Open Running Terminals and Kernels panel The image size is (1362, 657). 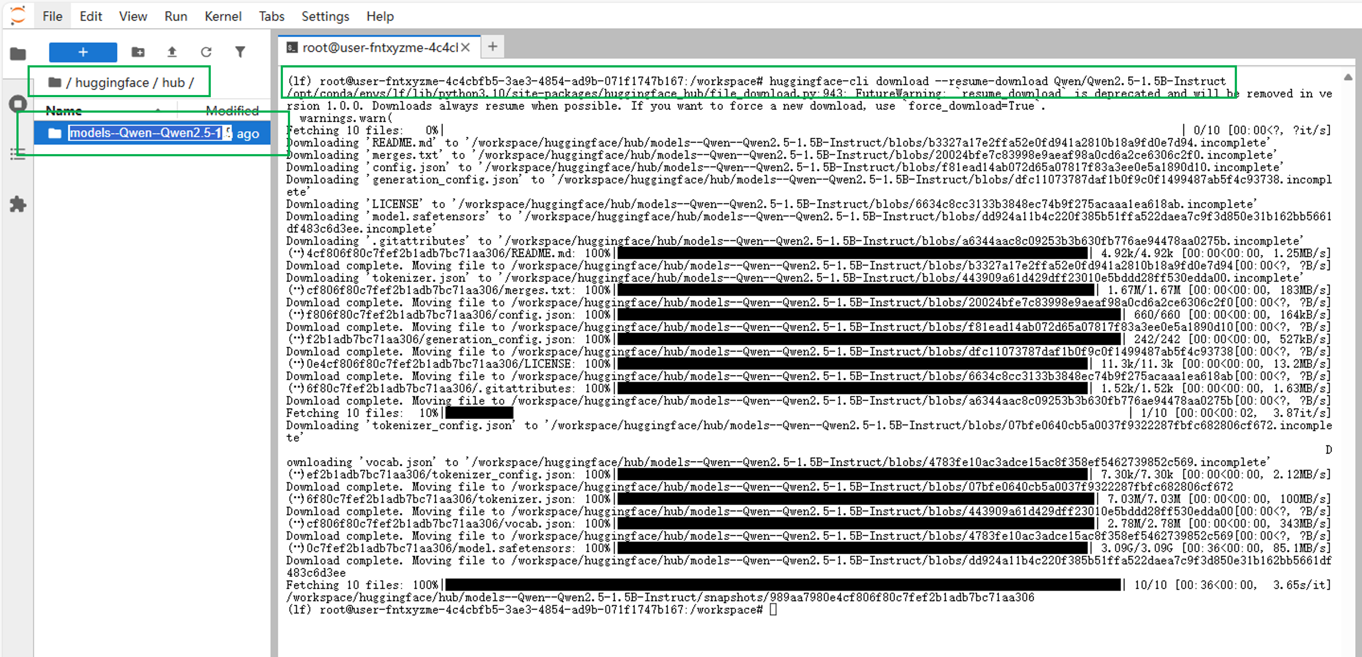click(x=18, y=104)
